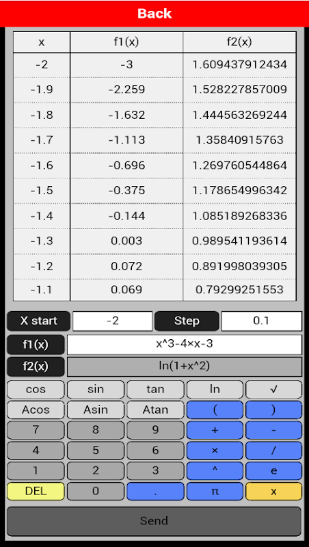This screenshot has width=309, height=547.
Task: Insert the Asin function
Action: pyautogui.click(x=96, y=410)
